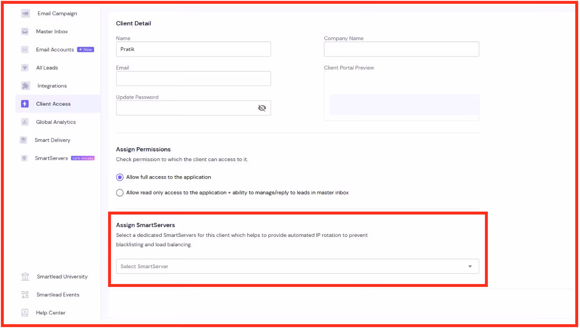Visit Smartlead University
Image resolution: width=580 pixels, height=328 pixels.
pos(62,277)
